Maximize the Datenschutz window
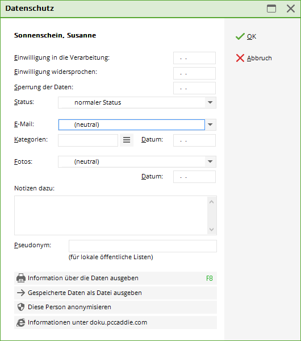The width and height of the screenshot is (301, 341). (271, 9)
